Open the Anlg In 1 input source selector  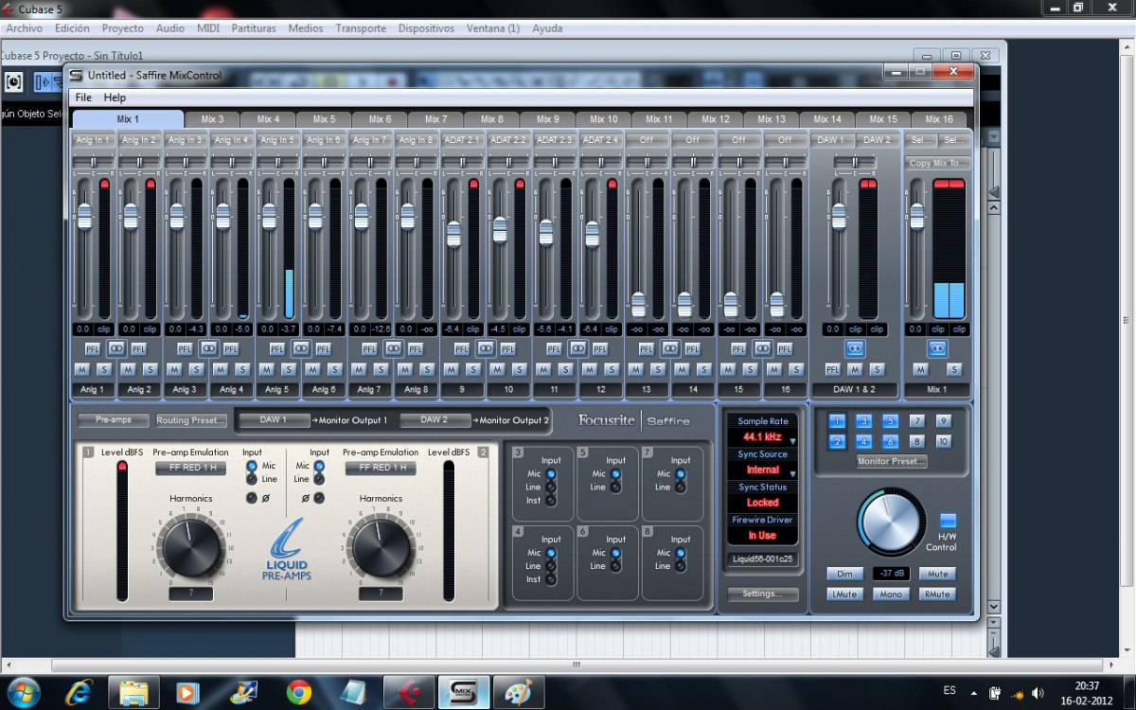tap(93, 140)
